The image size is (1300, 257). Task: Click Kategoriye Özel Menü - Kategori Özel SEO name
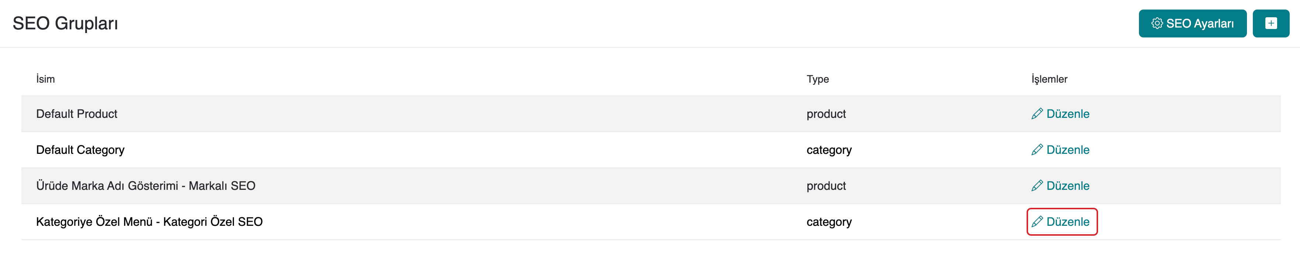(149, 222)
